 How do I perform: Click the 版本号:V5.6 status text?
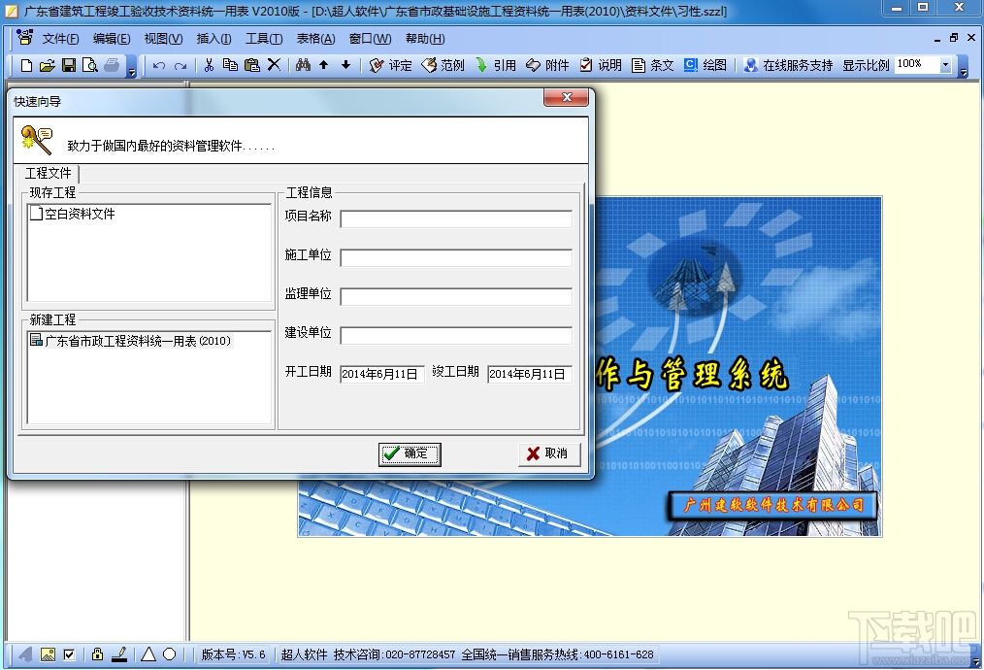(234, 654)
